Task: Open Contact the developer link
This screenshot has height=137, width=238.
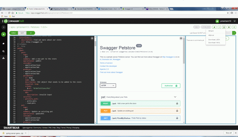Action: tap(108, 66)
